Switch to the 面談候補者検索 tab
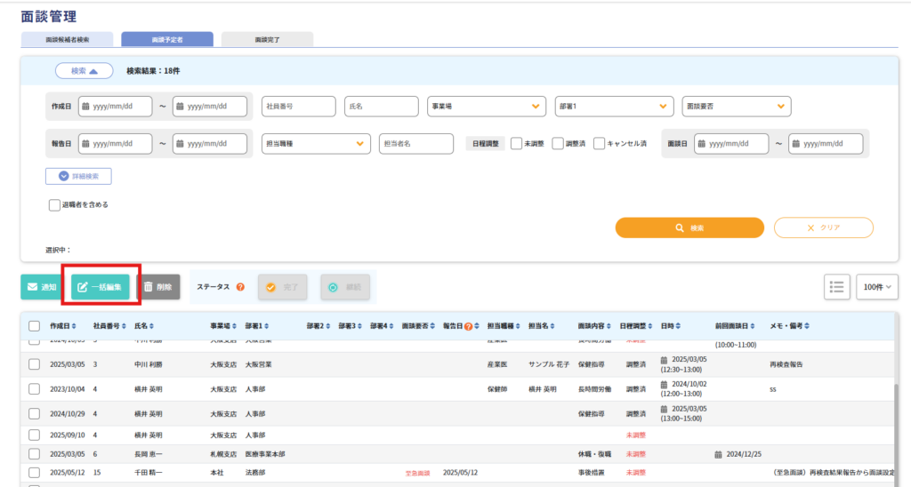Viewport: 911px width, 487px height. 68,40
